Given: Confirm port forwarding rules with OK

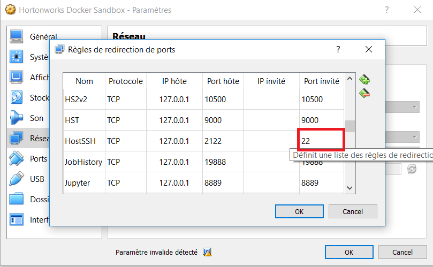Looking at the screenshot, I should tap(299, 211).
